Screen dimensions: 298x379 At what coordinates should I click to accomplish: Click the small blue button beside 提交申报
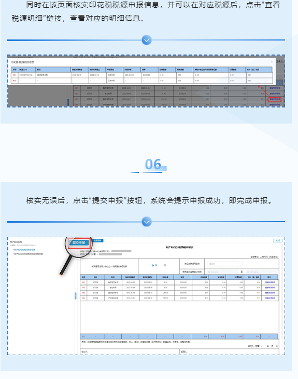tap(98, 240)
